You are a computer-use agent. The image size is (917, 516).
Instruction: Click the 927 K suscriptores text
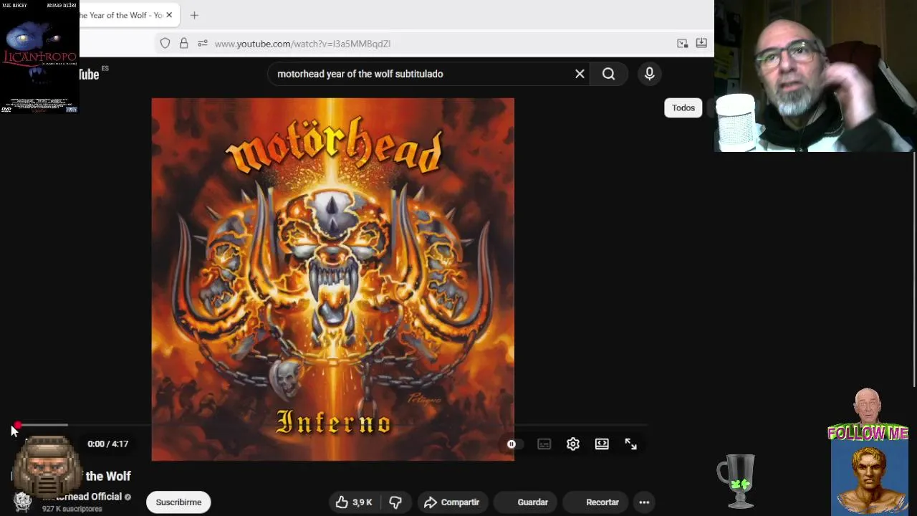72,509
